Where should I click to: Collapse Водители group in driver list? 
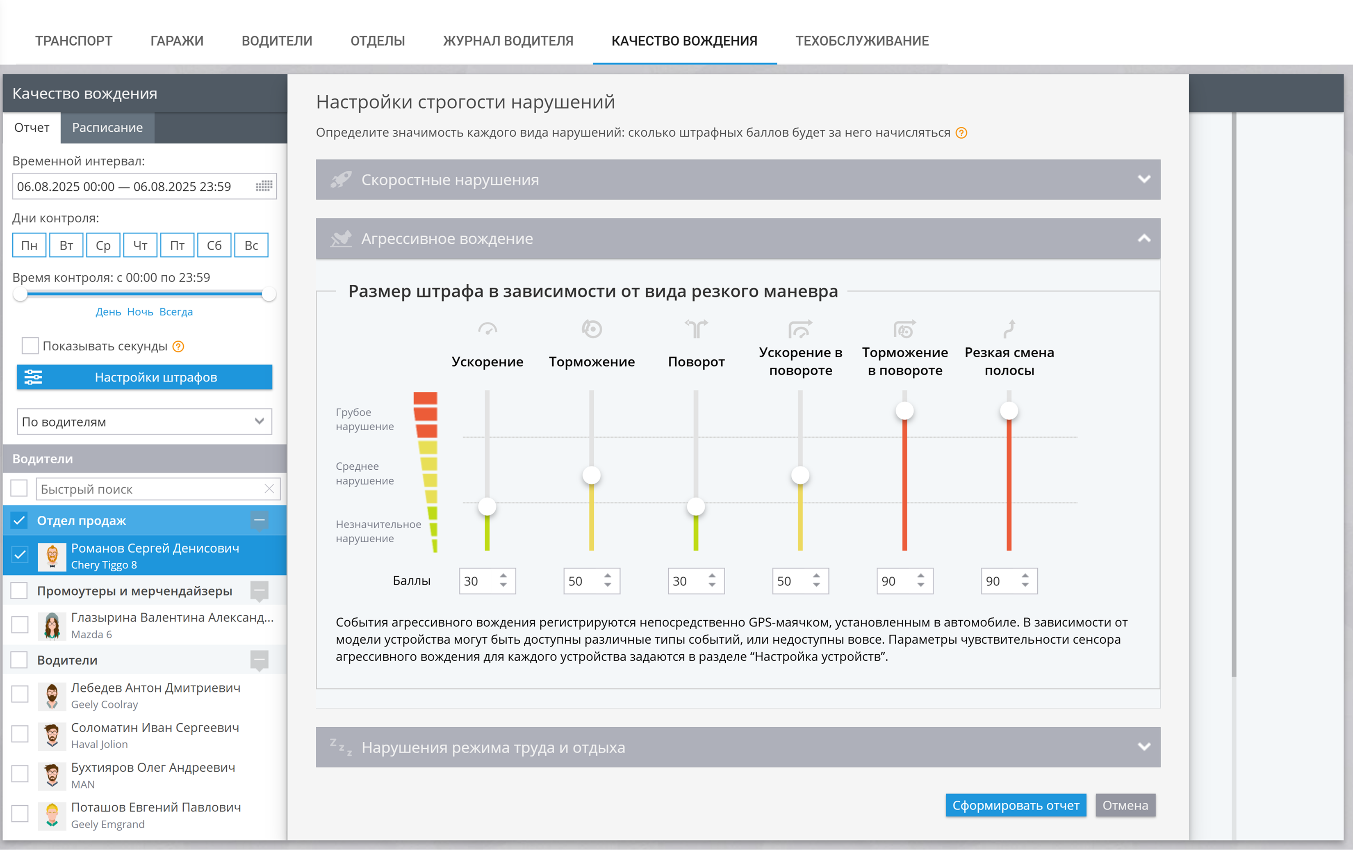[259, 660]
